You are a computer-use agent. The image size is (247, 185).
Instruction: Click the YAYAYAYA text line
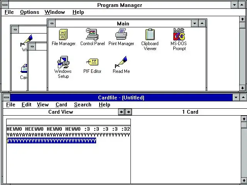[68, 135]
